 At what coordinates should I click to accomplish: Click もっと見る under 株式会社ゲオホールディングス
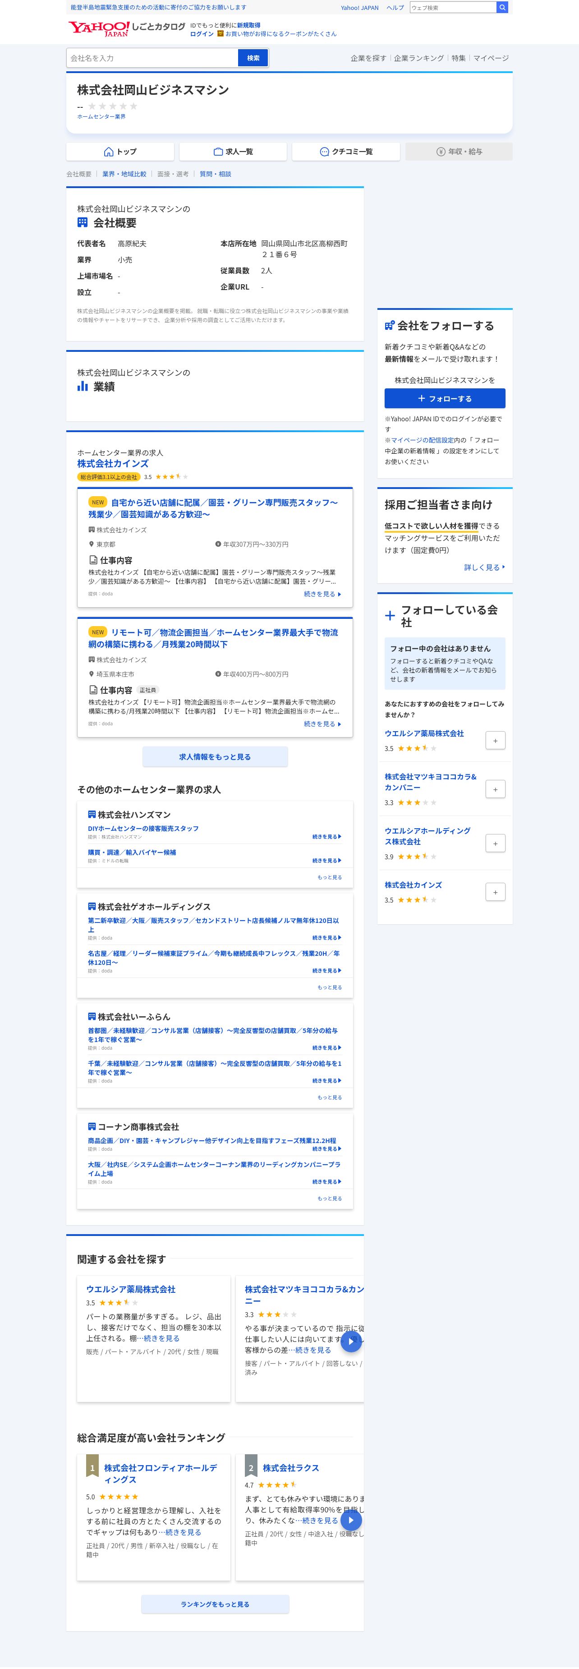point(329,987)
